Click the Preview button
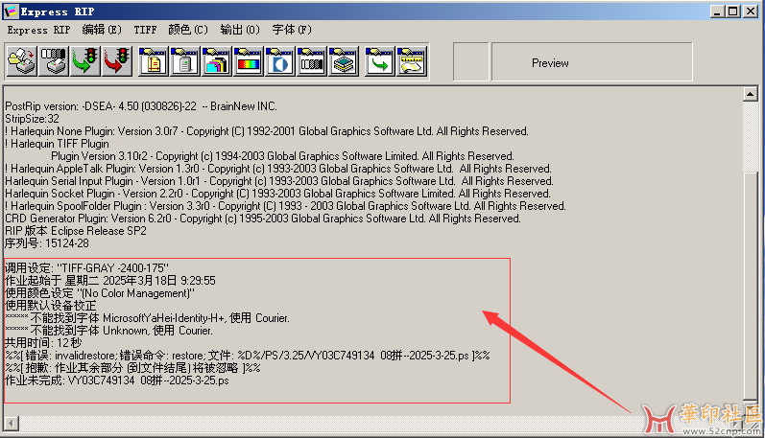Screen dimensions: 765x438 coord(592,62)
